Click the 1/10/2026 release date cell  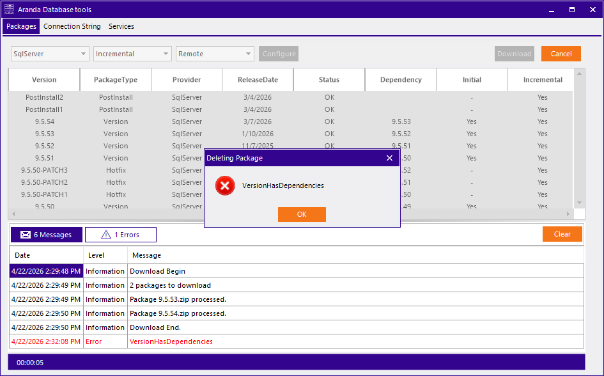click(x=258, y=134)
